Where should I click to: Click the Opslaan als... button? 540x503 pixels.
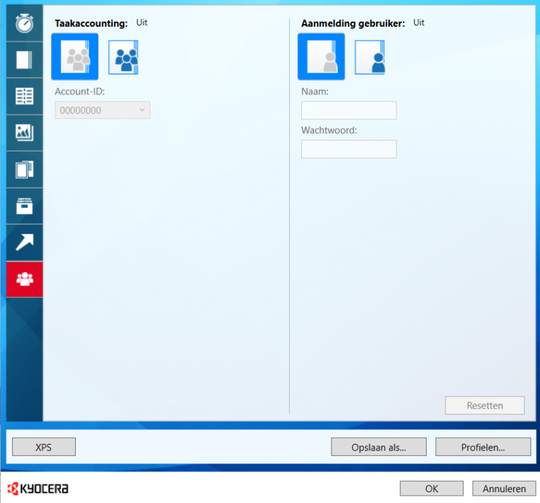click(379, 447)
